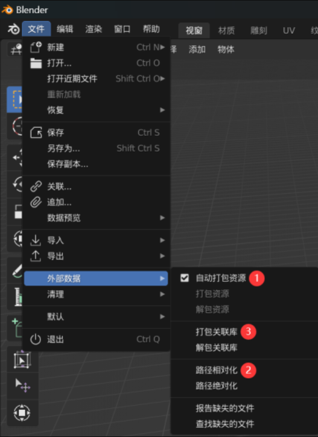
Task: Switch to the 材质 workspace tab
Action: click(226, 30)
